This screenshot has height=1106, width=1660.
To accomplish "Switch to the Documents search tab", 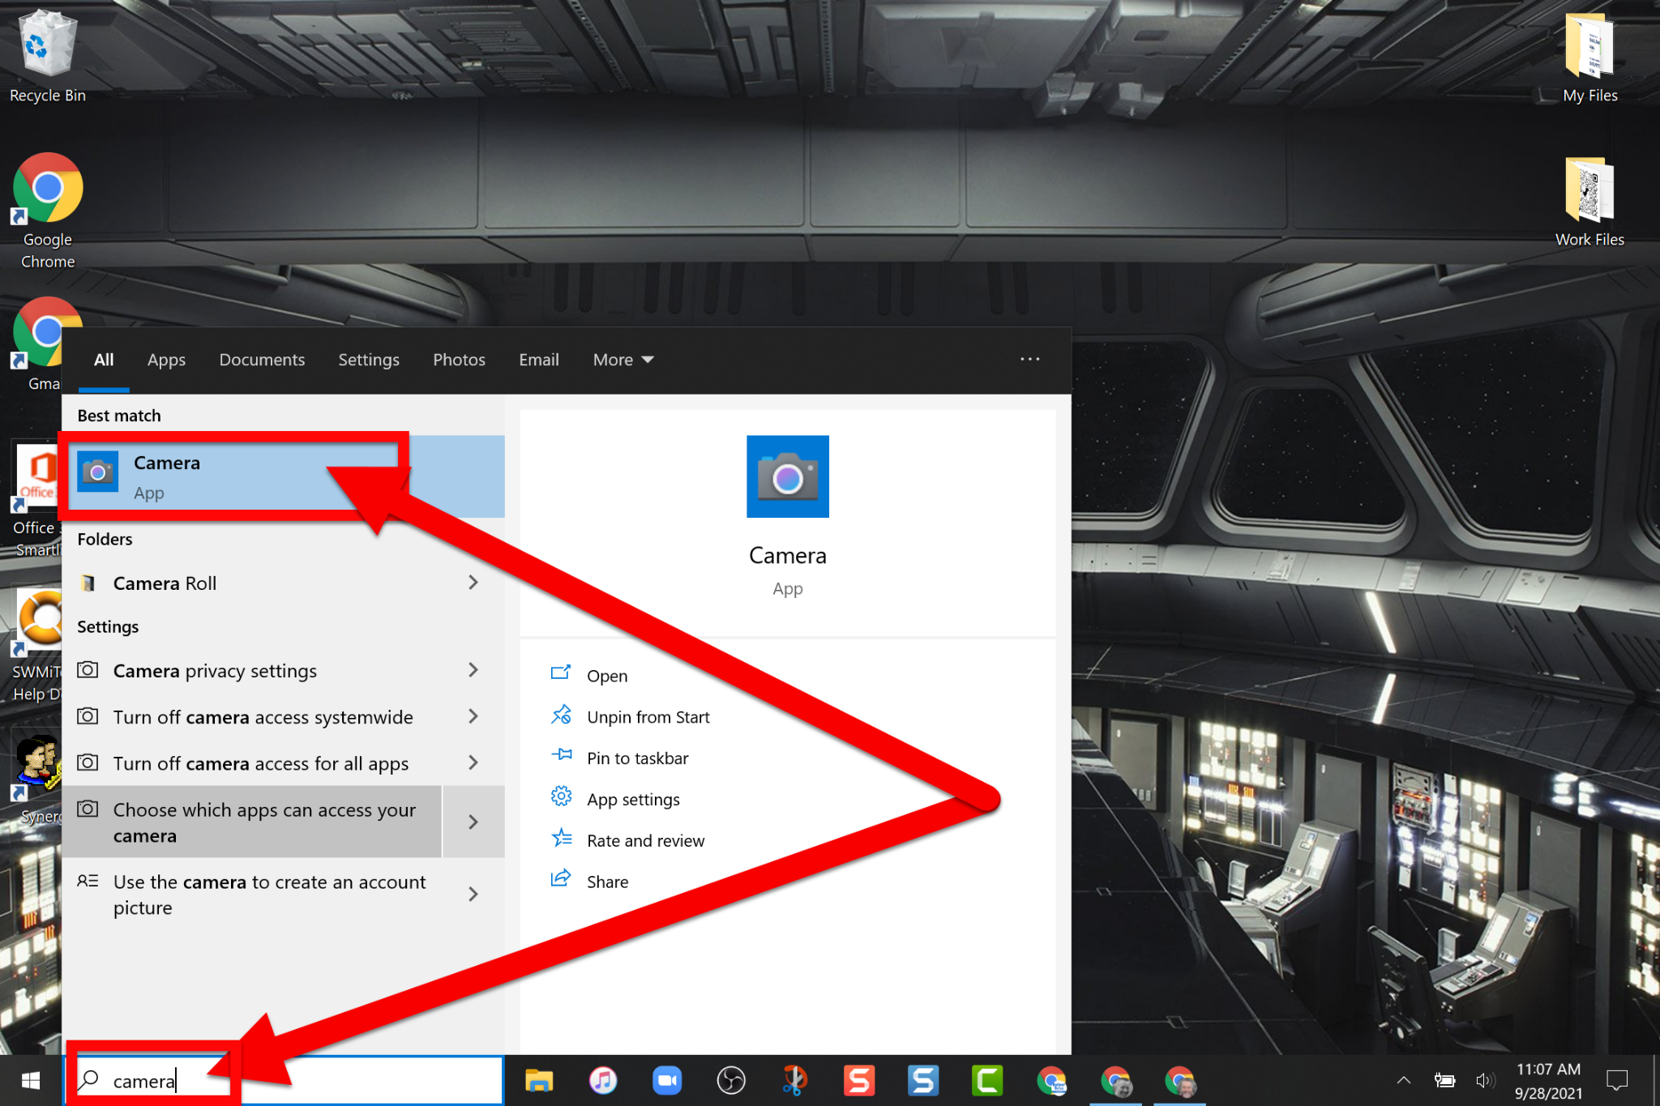I will click(262, 360).
